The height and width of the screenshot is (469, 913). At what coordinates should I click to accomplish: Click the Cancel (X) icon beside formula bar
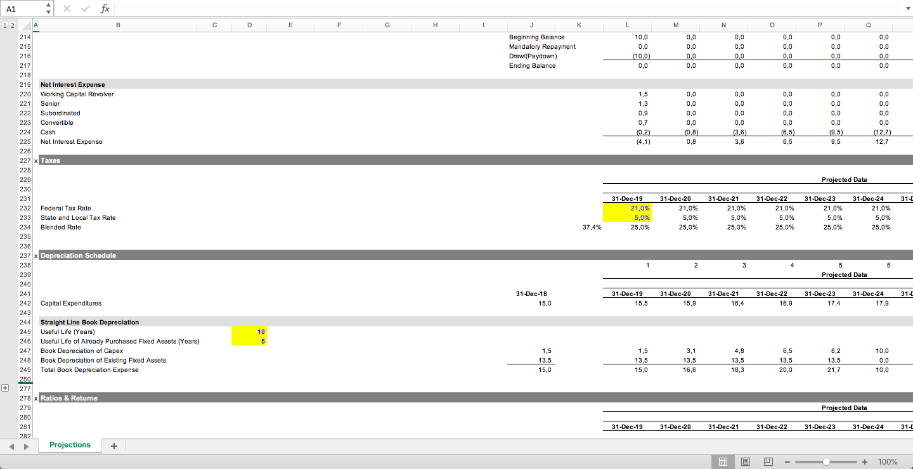coord(66,8)
